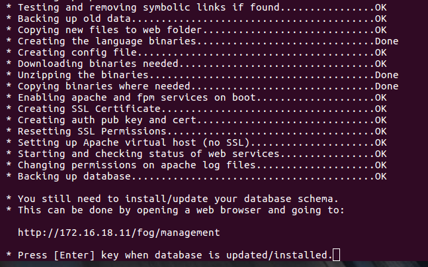Click the 'Changing permissions on apache log files' line
This screenshot has height=267, width=428.
[196, 165]
